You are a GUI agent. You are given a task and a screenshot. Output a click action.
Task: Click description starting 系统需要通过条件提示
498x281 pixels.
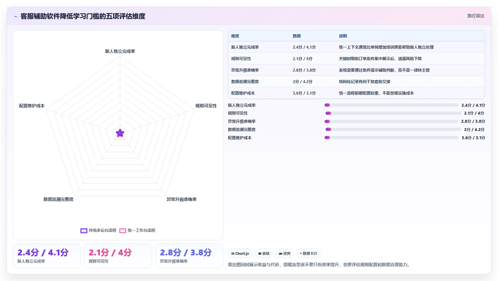pyautogui.click(x=384, y=70)
